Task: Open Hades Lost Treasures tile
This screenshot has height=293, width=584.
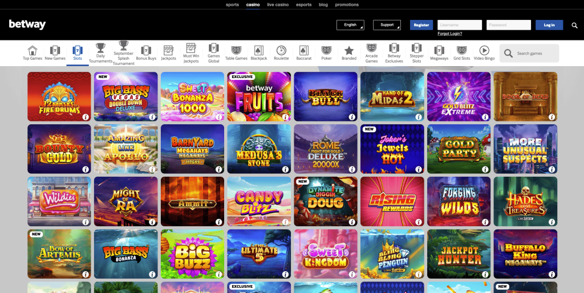Action: coord(525,201)
